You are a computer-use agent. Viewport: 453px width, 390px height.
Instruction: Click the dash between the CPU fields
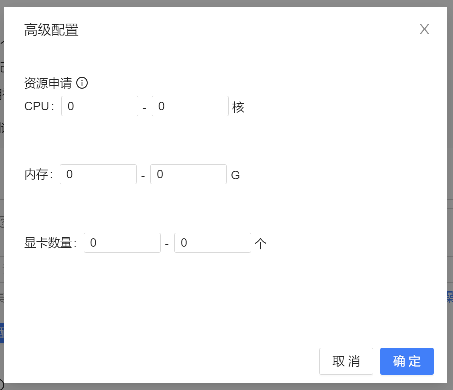145,108
